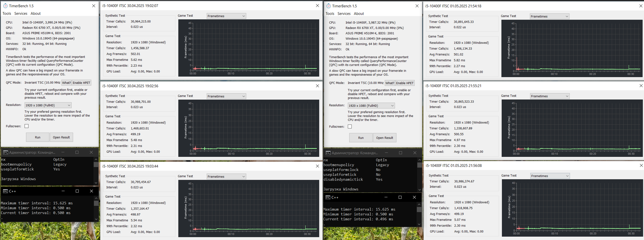Click cmd icon of admin console listing disabledynamictick

[328, 153]
